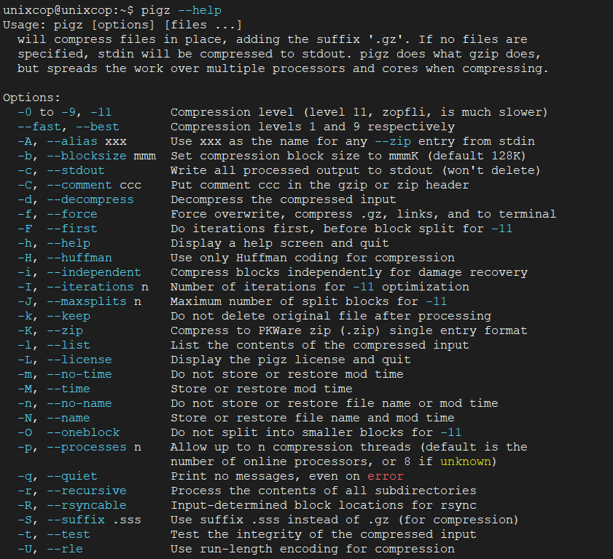Click the '--rle' option
The height and width of the screenshot is (559, 613).
(x=65, y=550)
